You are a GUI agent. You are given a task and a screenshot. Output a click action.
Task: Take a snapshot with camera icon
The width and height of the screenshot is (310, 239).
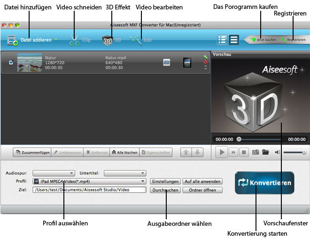[x=256, y=152]
